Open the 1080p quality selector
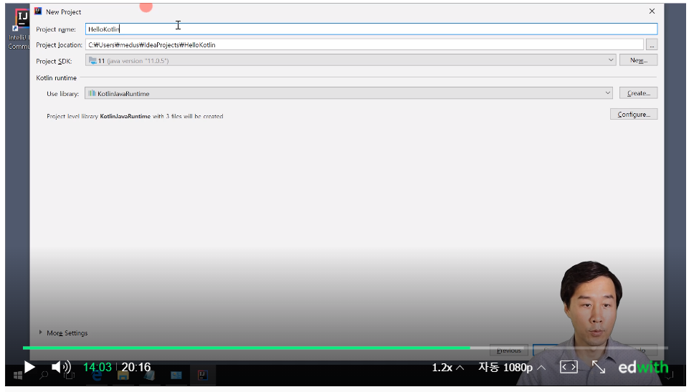694x392 pixels. tap(512, 368)
